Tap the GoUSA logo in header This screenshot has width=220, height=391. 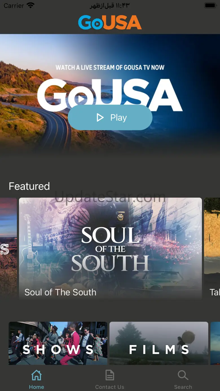(110, 23)
